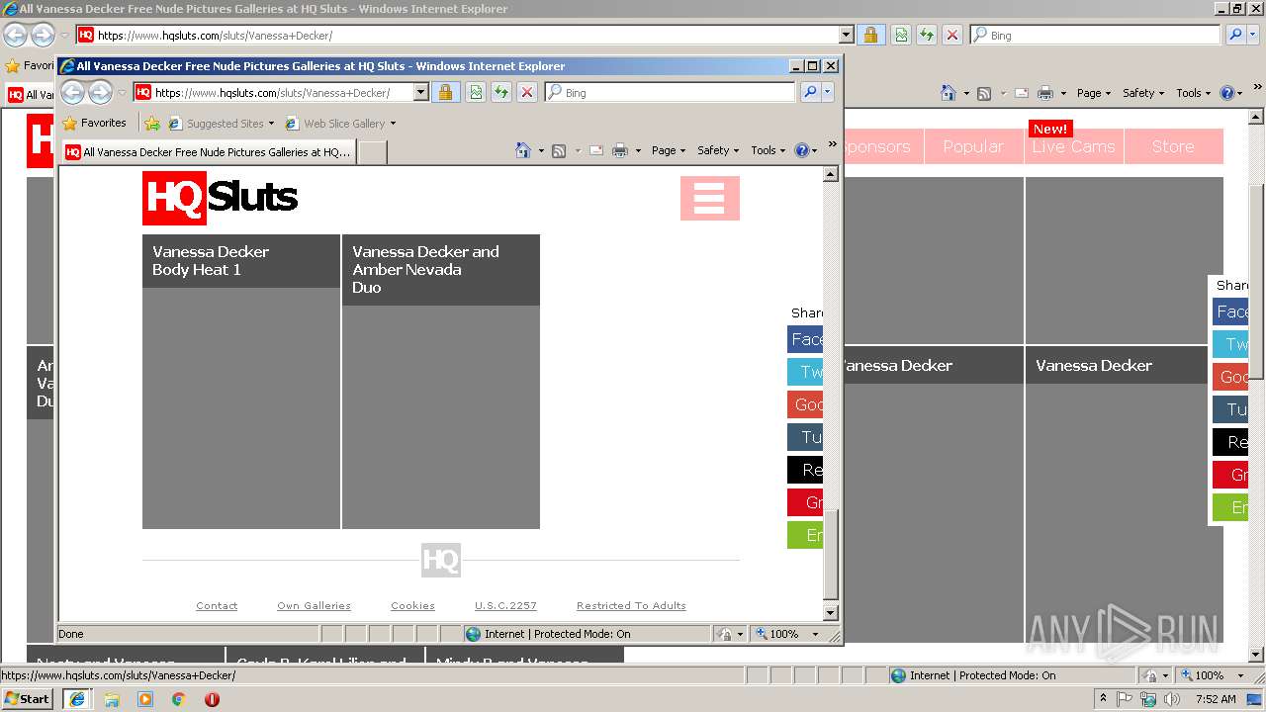Screen dimensions: 1266x712
Task: Open the Help icon in front window
Action: coord(801,150)
